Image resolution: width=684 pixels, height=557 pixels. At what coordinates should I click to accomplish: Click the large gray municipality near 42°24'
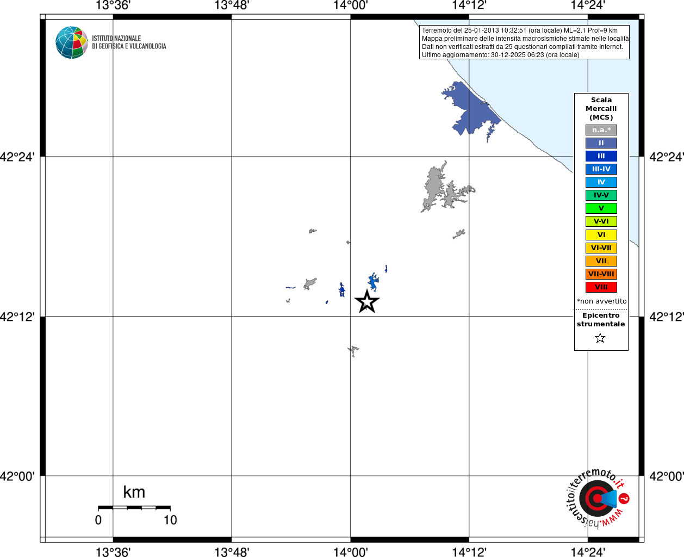coord(435,188)
